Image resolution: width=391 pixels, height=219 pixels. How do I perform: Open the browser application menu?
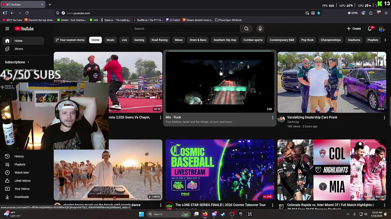coord(386,13)
